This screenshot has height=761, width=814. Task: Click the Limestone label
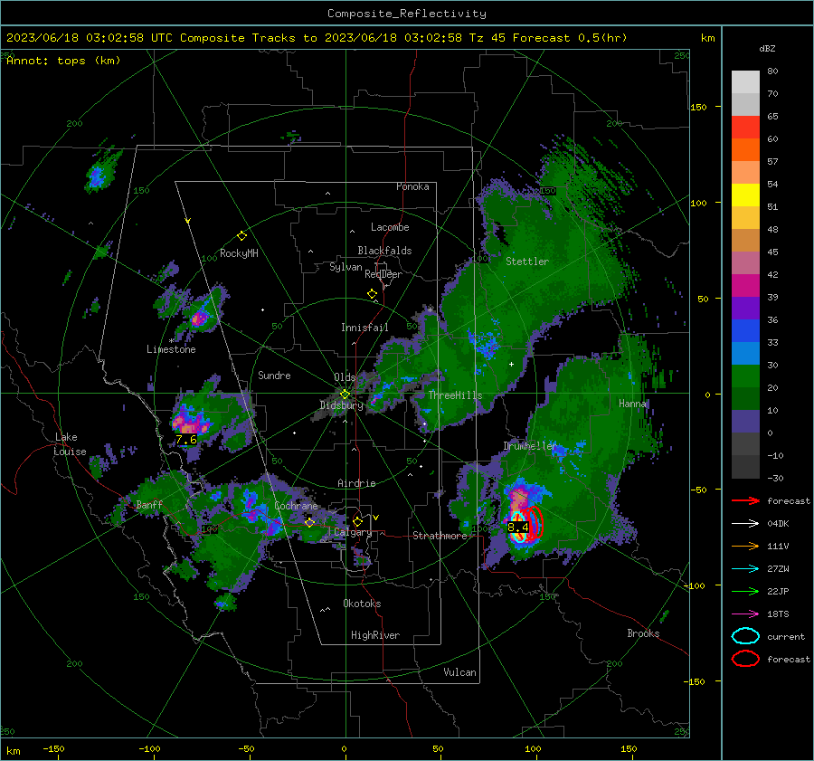pos(171,349)
